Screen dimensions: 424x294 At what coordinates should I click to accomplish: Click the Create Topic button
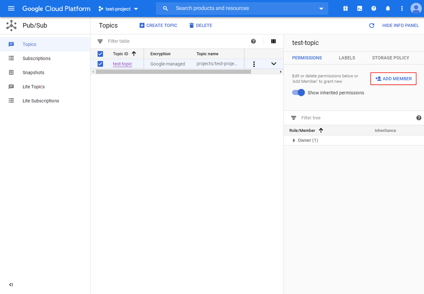pyautogui.click(x=158, y=25)
